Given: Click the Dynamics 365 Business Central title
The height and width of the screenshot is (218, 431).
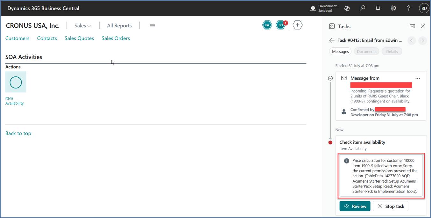Looking at the screenshot, I should (x=43, y=8).
